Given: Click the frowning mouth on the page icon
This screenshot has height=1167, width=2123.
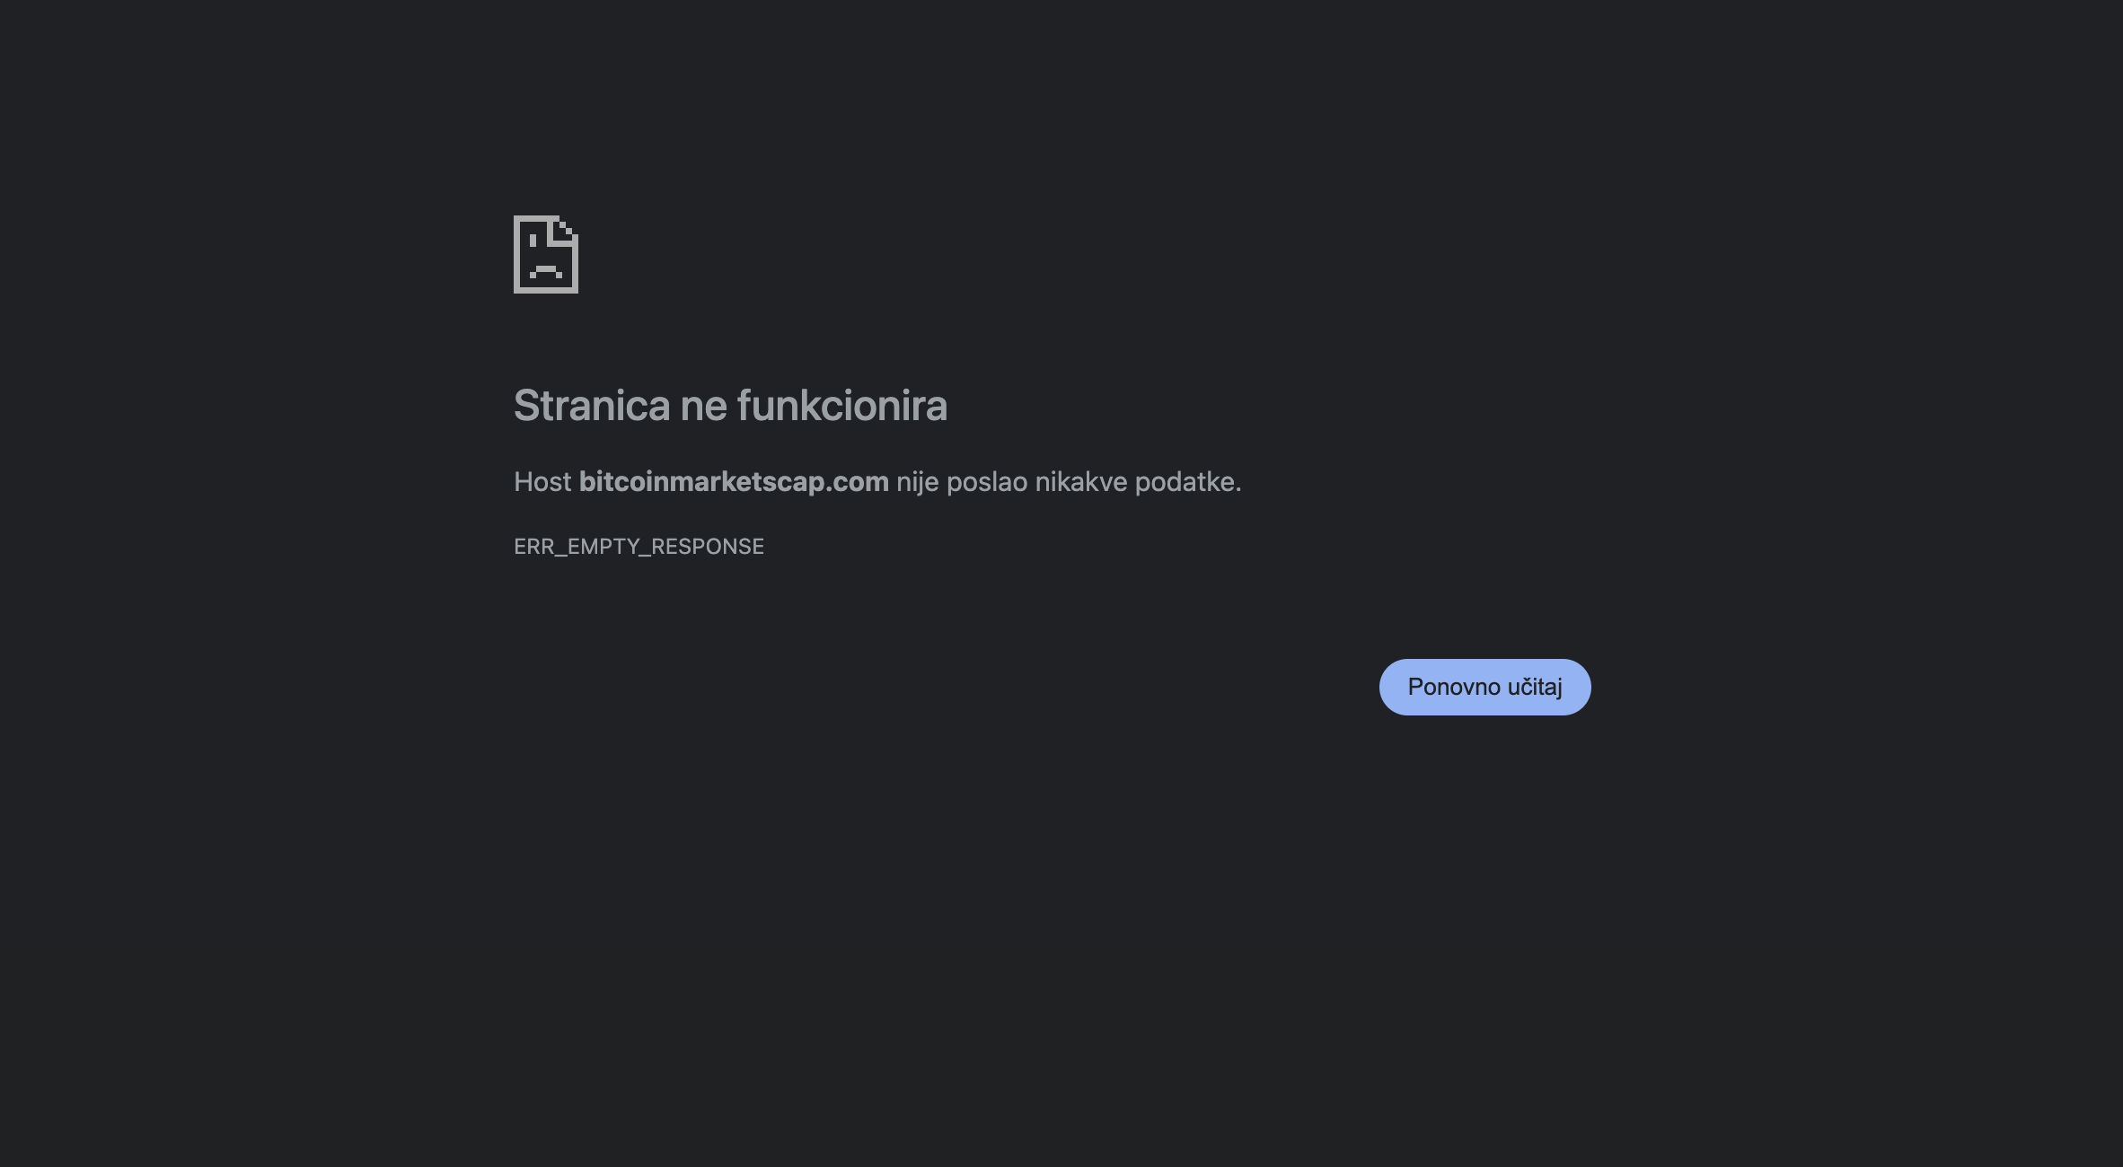Looking at the screenshot, I should (546, 272).
